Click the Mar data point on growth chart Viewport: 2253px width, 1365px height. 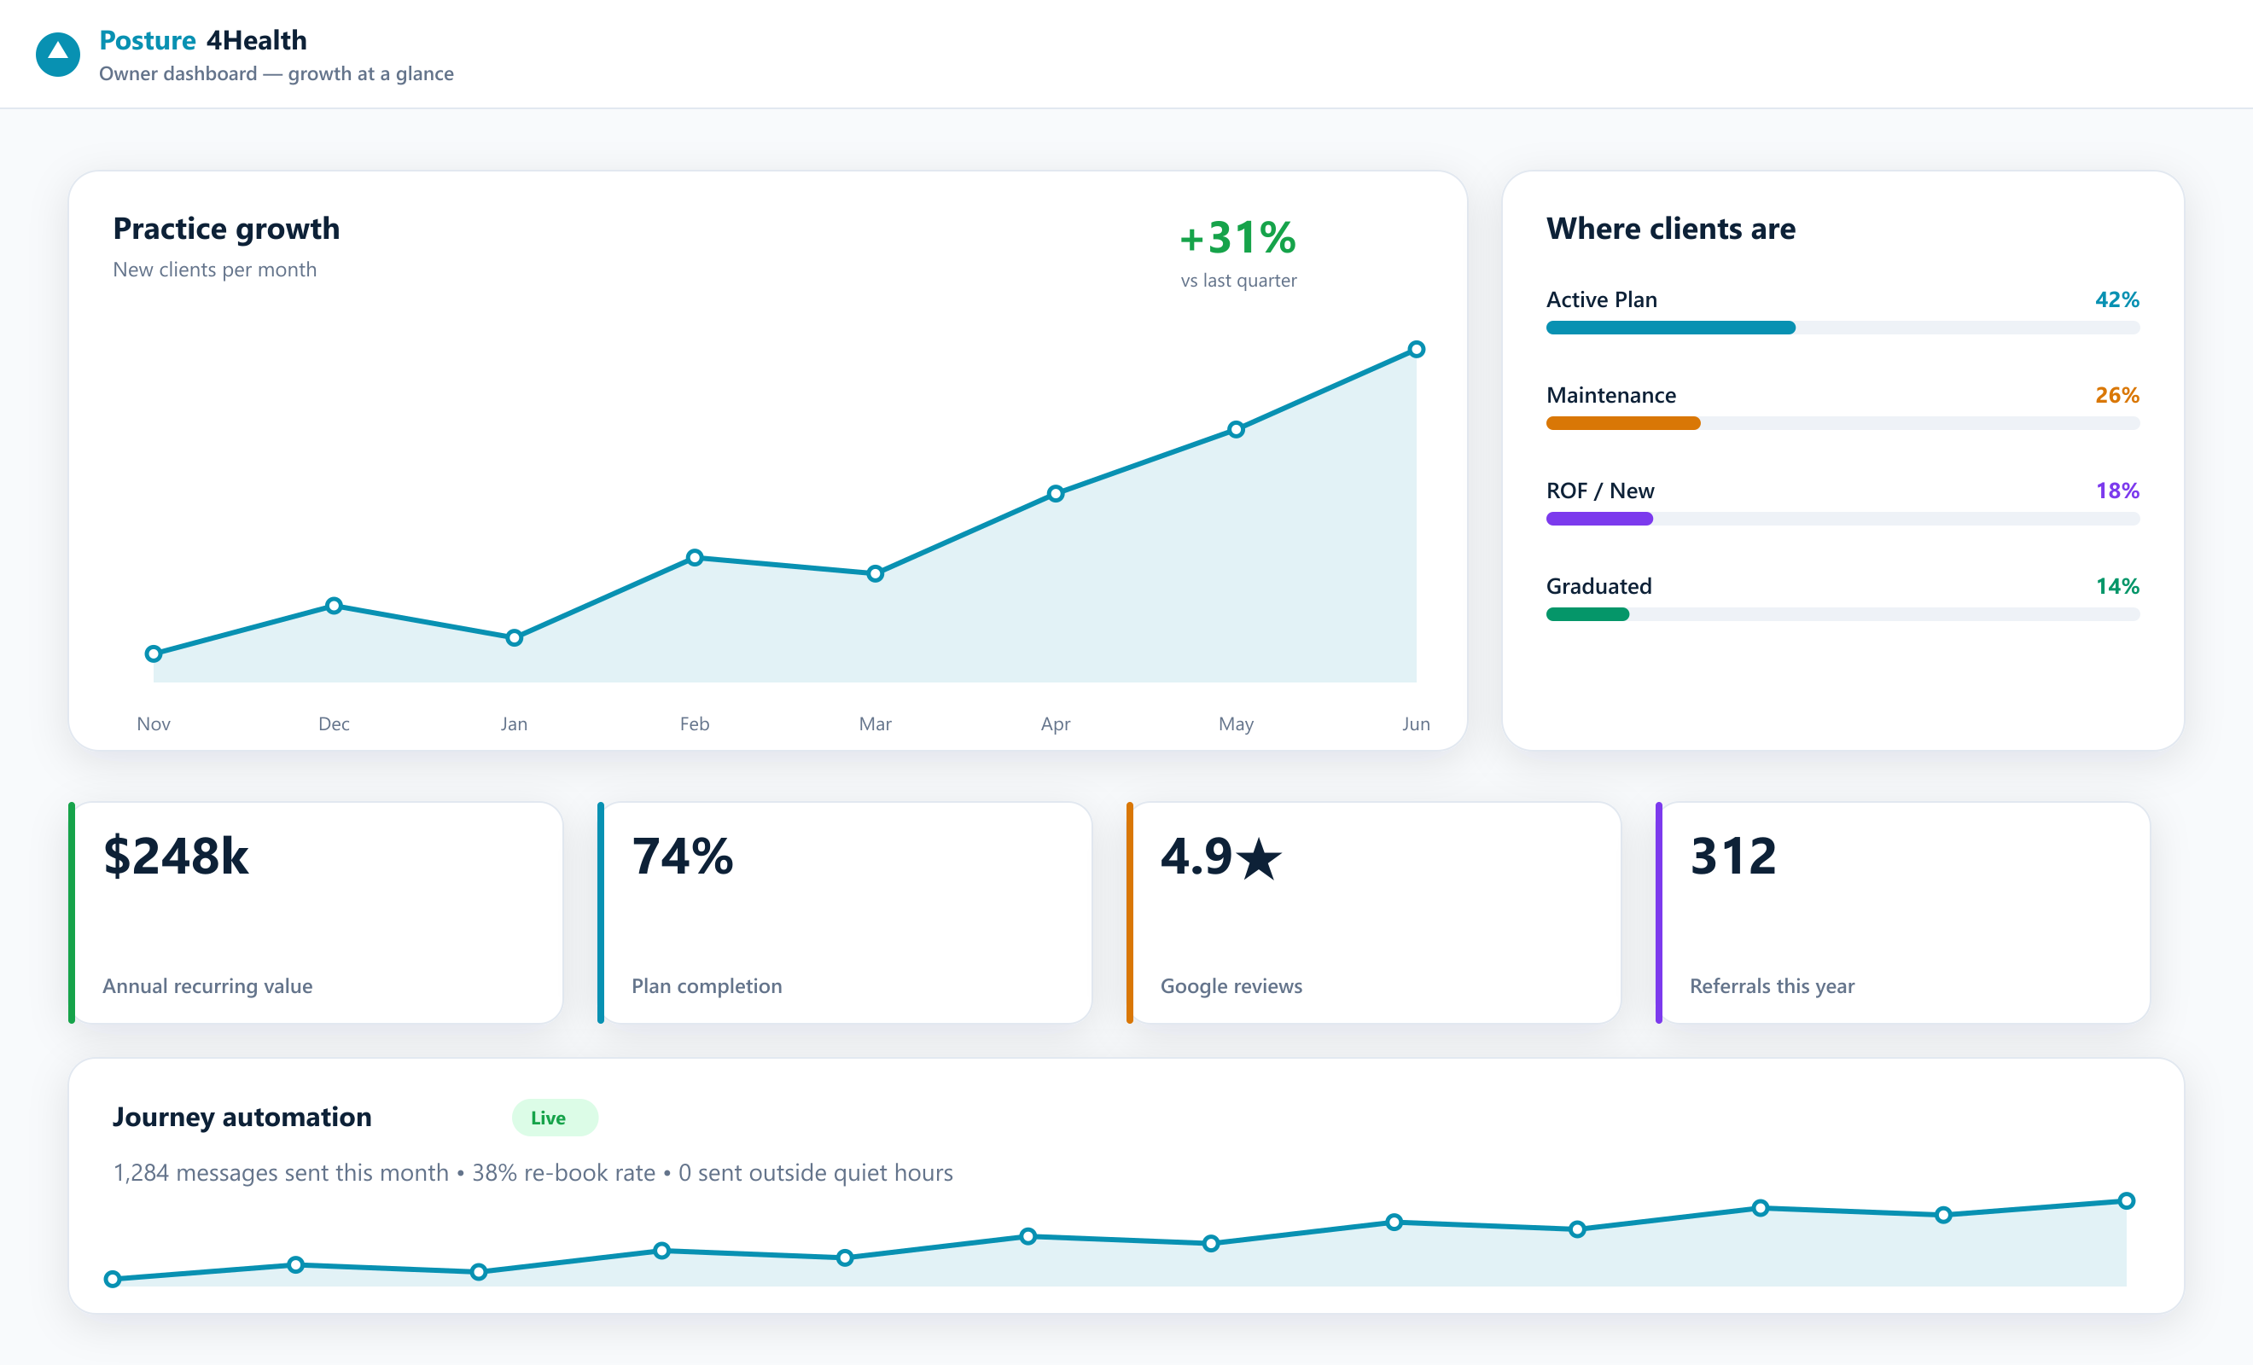875,574
